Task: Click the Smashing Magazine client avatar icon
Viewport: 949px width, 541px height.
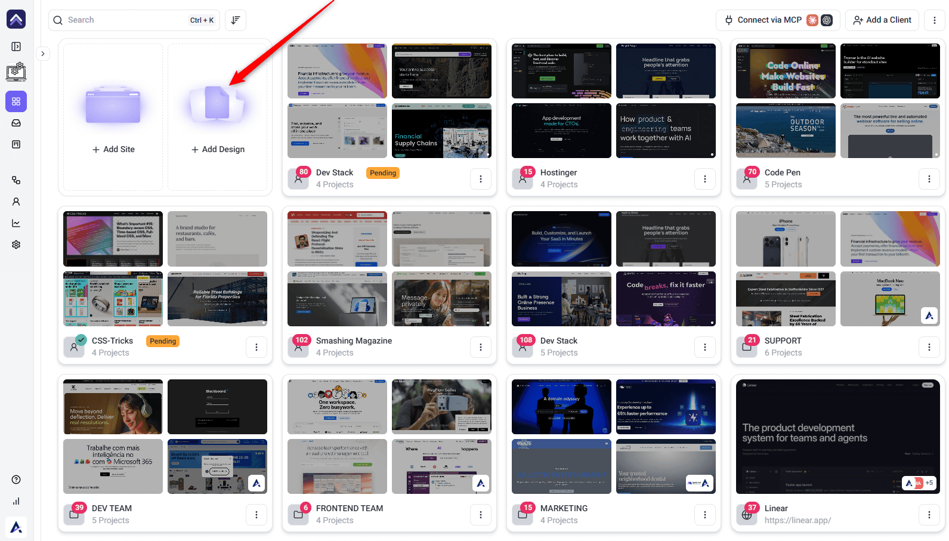Action: (x=298, y=347)
